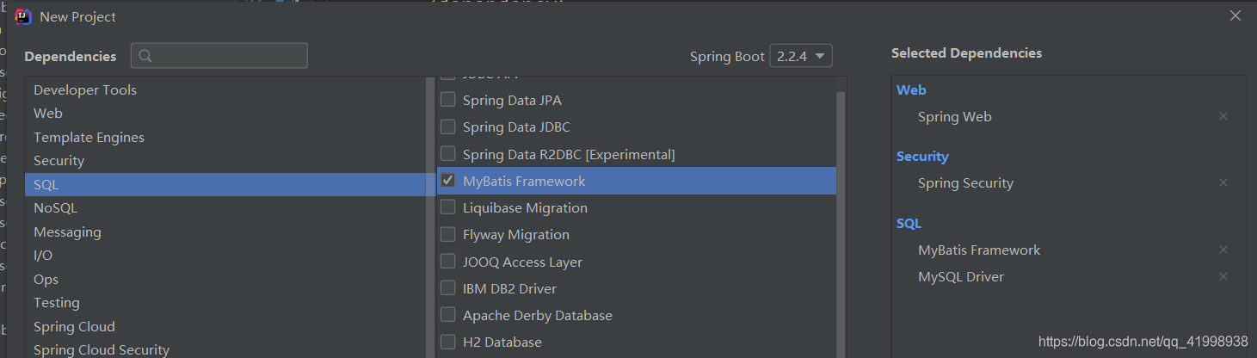
Task: Open the Spring Boot version dropdown
Action: click(801, 56)
